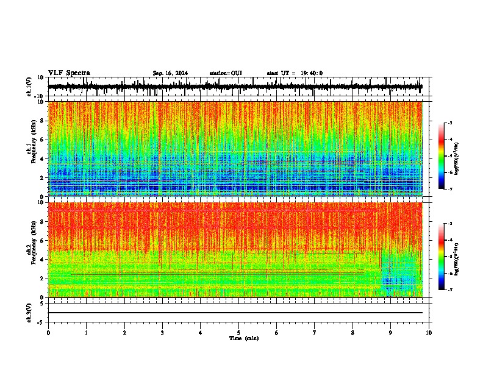The width and height of the screenshot is (483, 373).
Task: Click time-axis tick label "8"
Action: pyautogui.click(x=352, y=333)
